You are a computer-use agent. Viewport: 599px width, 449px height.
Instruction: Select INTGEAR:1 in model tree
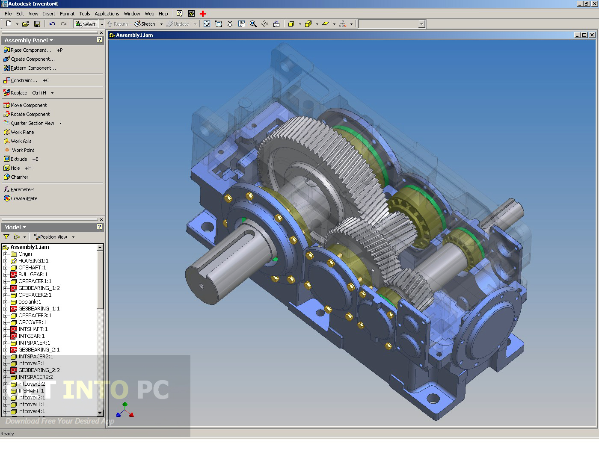[31, 336]
